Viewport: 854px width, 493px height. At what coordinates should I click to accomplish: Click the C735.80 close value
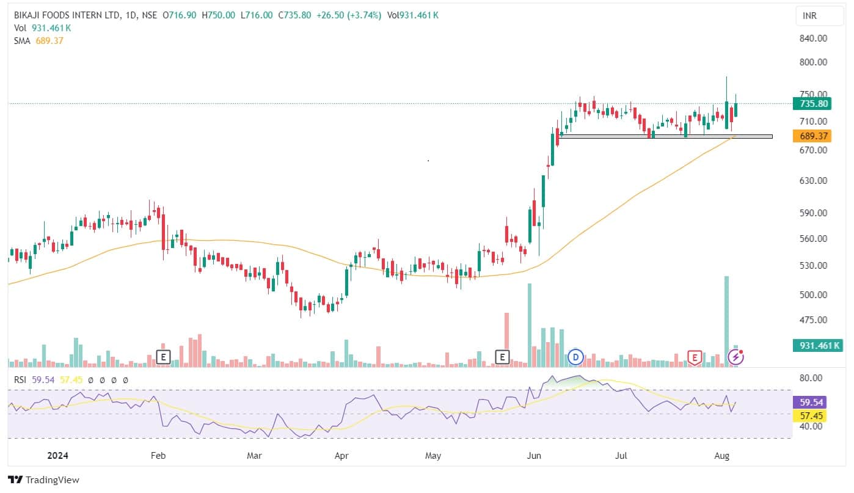(x=294, y=15)
